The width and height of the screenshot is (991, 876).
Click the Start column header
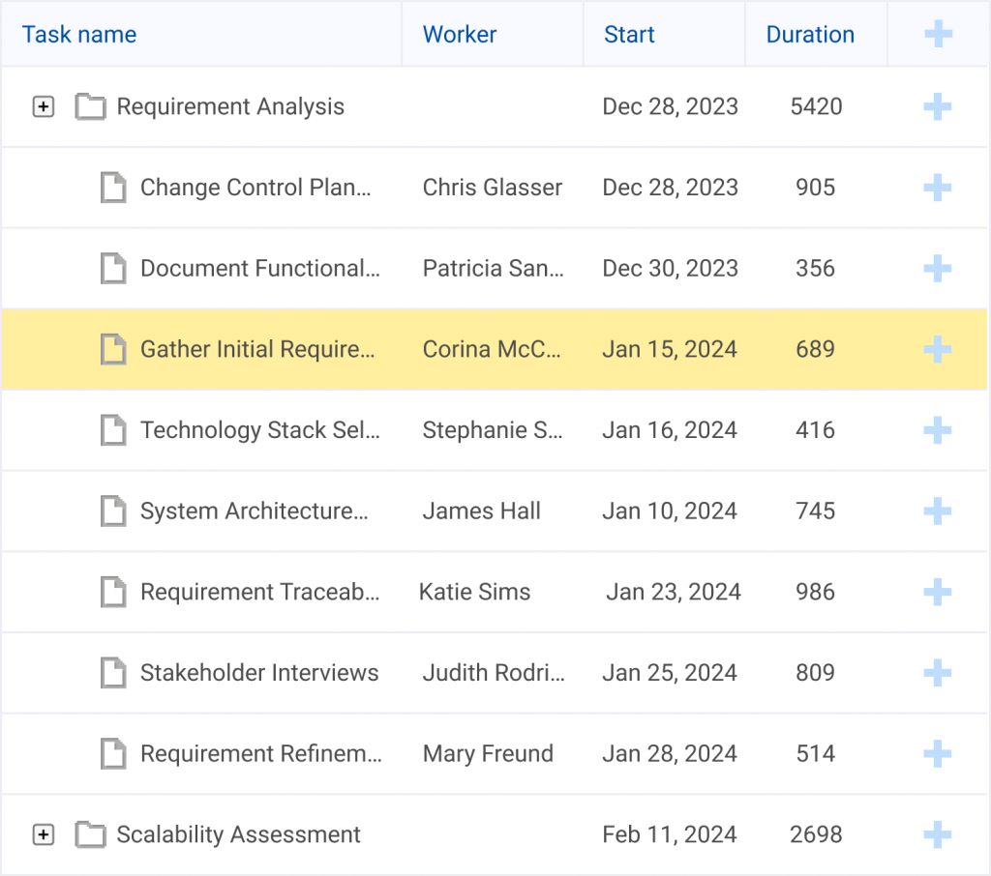point(629,34)
